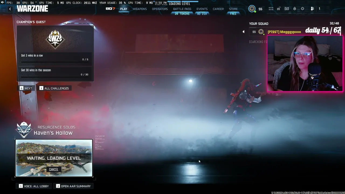345x194 pixels.
Task: Click the 3:59 PM clock in overlay
Action: click(x=161, y=3)
